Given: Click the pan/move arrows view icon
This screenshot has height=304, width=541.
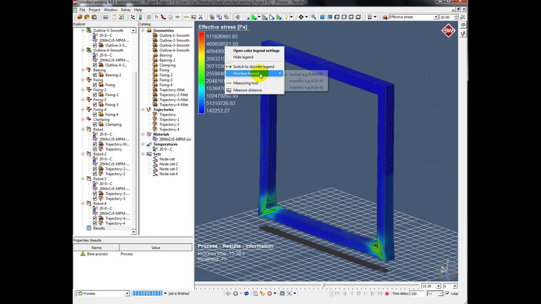Looking at the screenshot, I should point(301,17).
